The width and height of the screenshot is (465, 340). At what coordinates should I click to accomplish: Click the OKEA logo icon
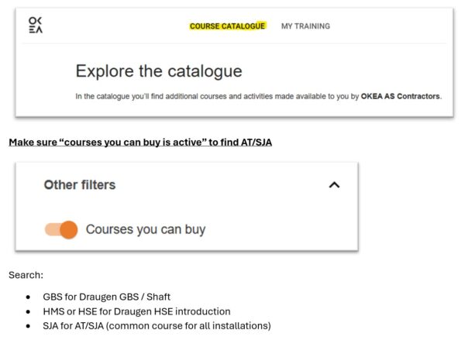coord(36,26)
